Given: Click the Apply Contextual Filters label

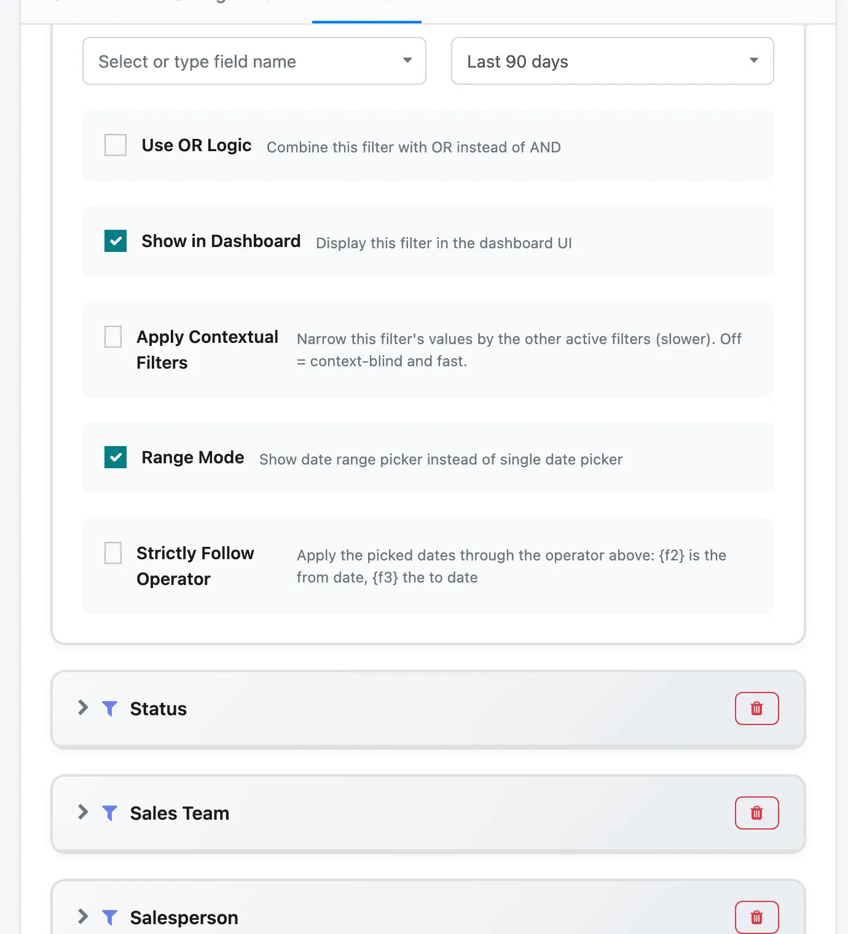Looking at the screenshot, I should (x=208, y=350).
